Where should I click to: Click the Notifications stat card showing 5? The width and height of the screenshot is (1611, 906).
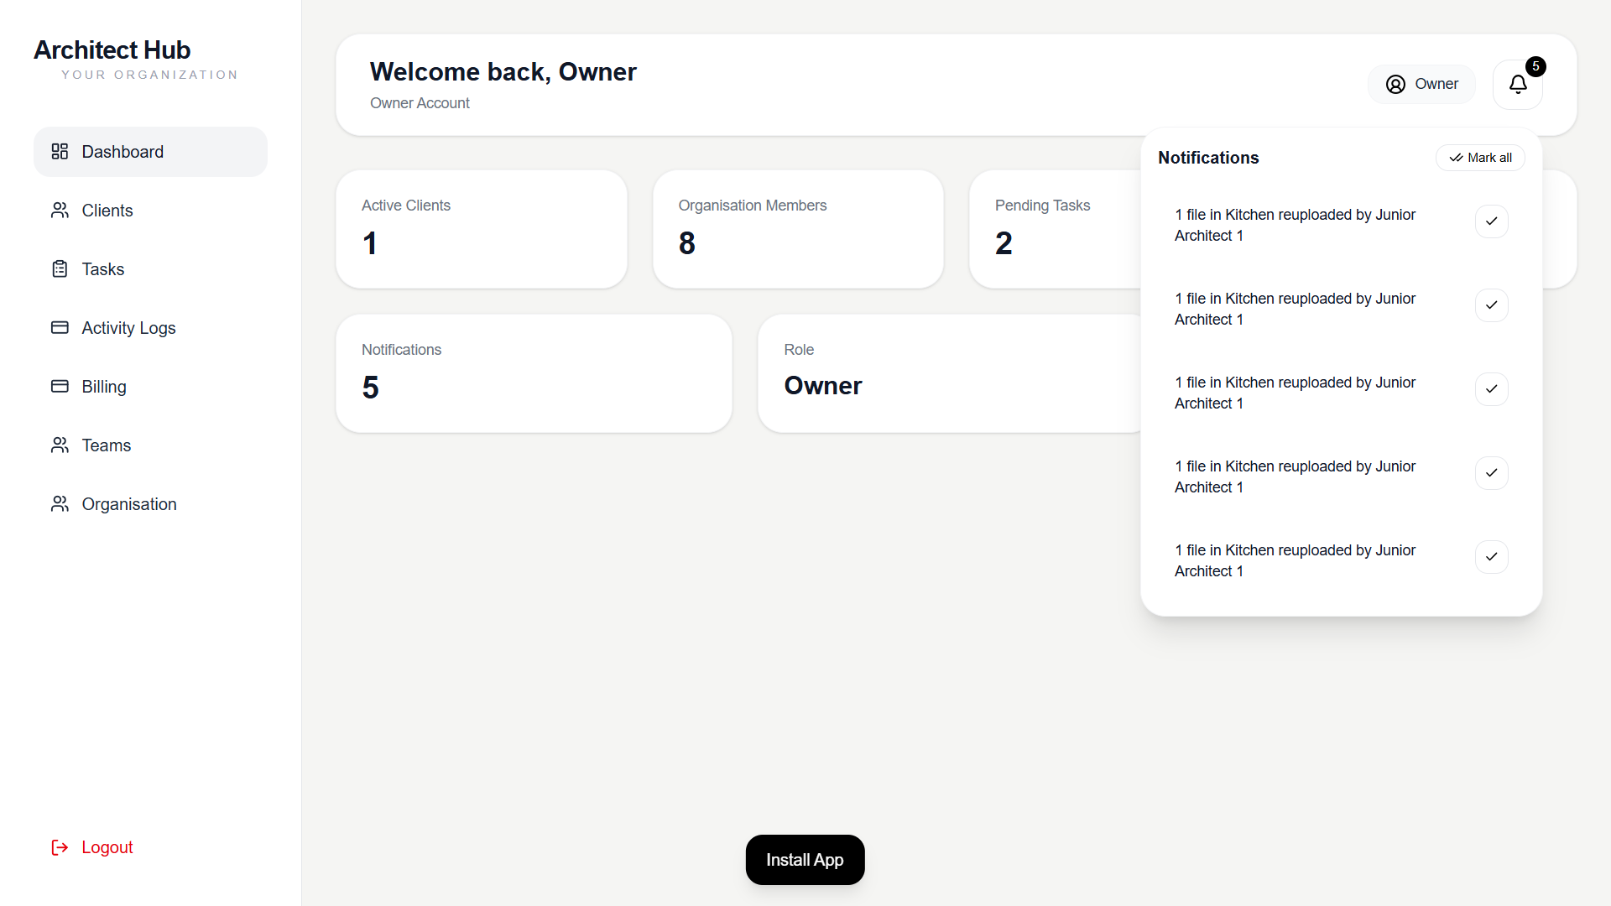pyautogui.click(x=534, y=373)
